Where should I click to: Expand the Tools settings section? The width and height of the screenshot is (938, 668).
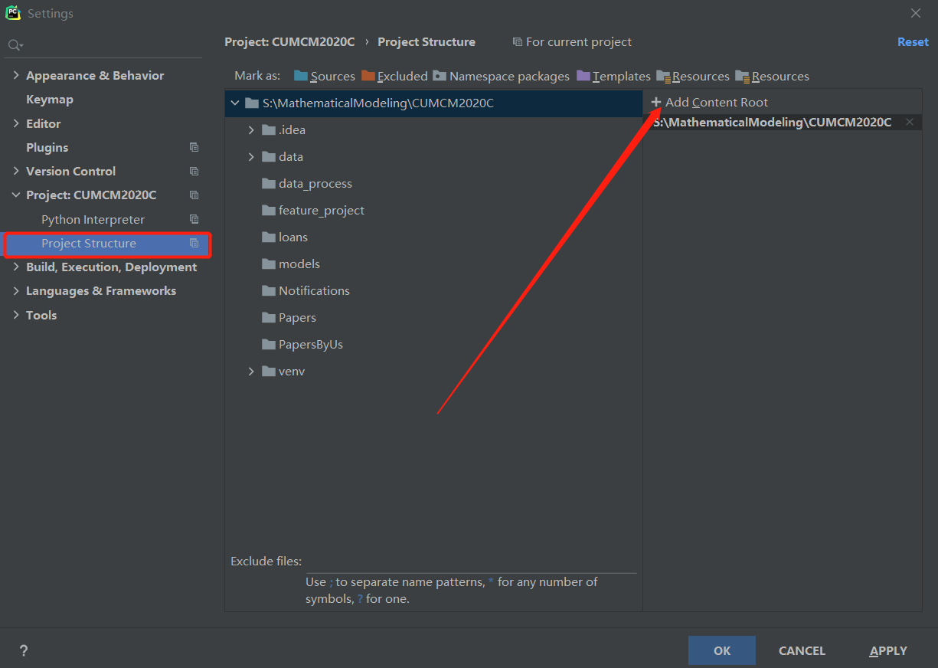16,315
